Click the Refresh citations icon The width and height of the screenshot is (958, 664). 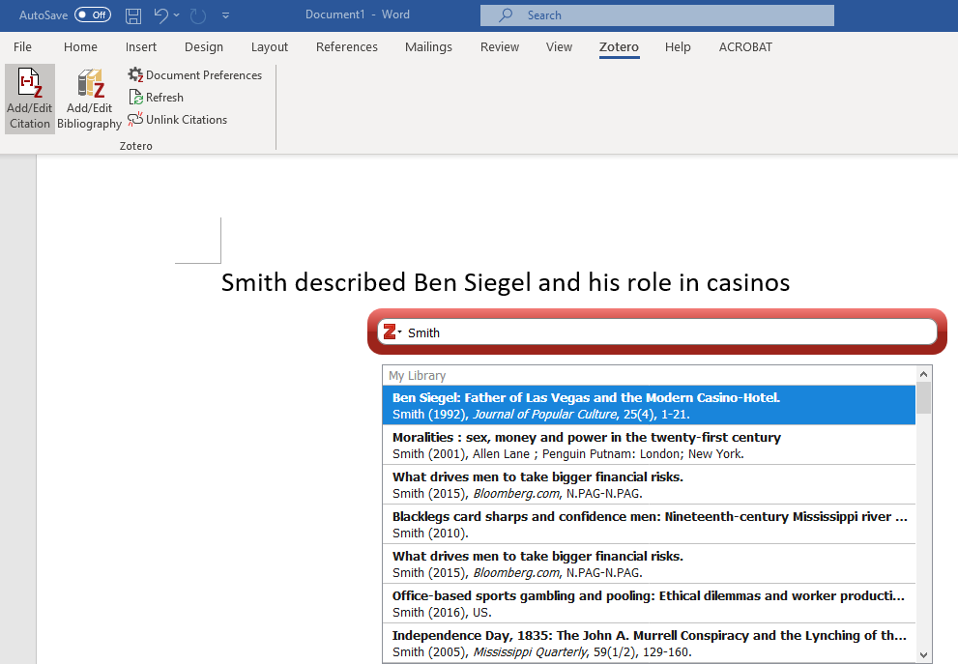[135, 97]
